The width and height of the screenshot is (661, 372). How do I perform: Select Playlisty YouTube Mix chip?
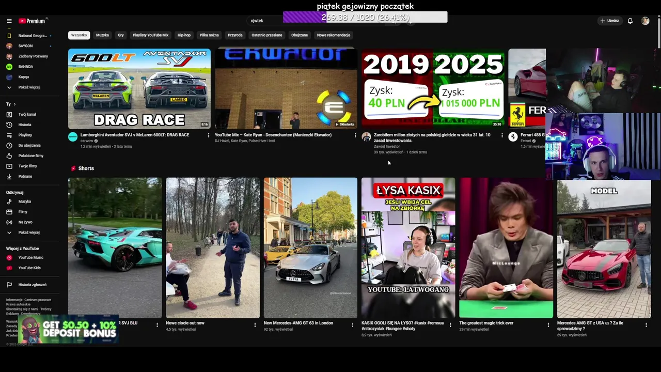click(x=151, y=35)
